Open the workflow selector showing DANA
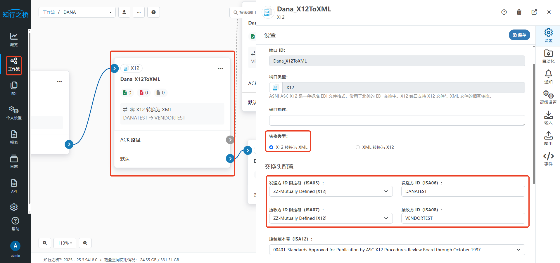Viewport: 560px width, 263px height. point(77,12)
